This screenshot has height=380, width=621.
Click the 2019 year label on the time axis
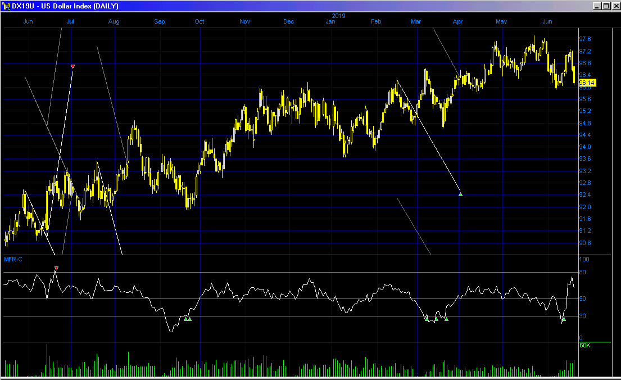(338, 16)
